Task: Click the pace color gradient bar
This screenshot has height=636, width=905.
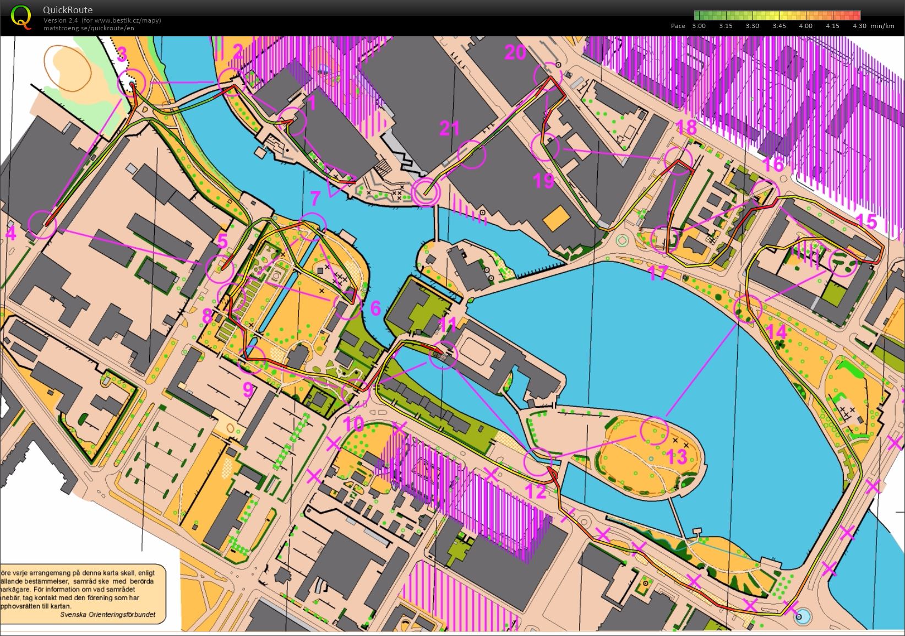Action: coord(777,15)
